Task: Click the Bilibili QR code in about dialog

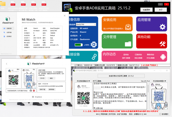Action: click(x=159, y=96)
